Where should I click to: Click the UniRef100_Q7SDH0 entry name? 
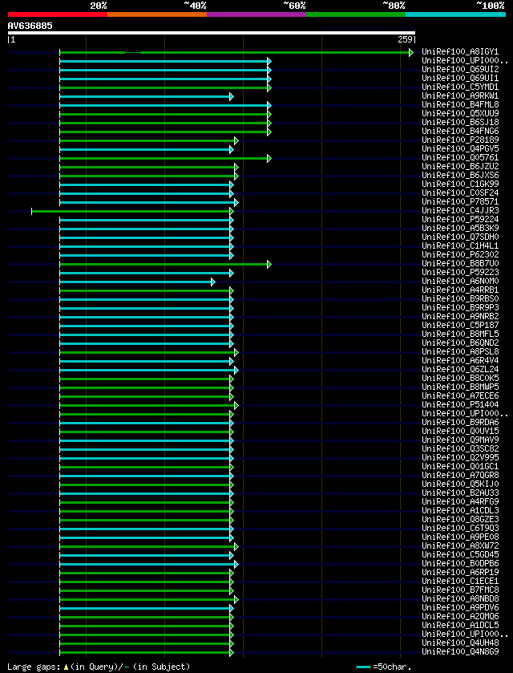click(x=460, y=237)
